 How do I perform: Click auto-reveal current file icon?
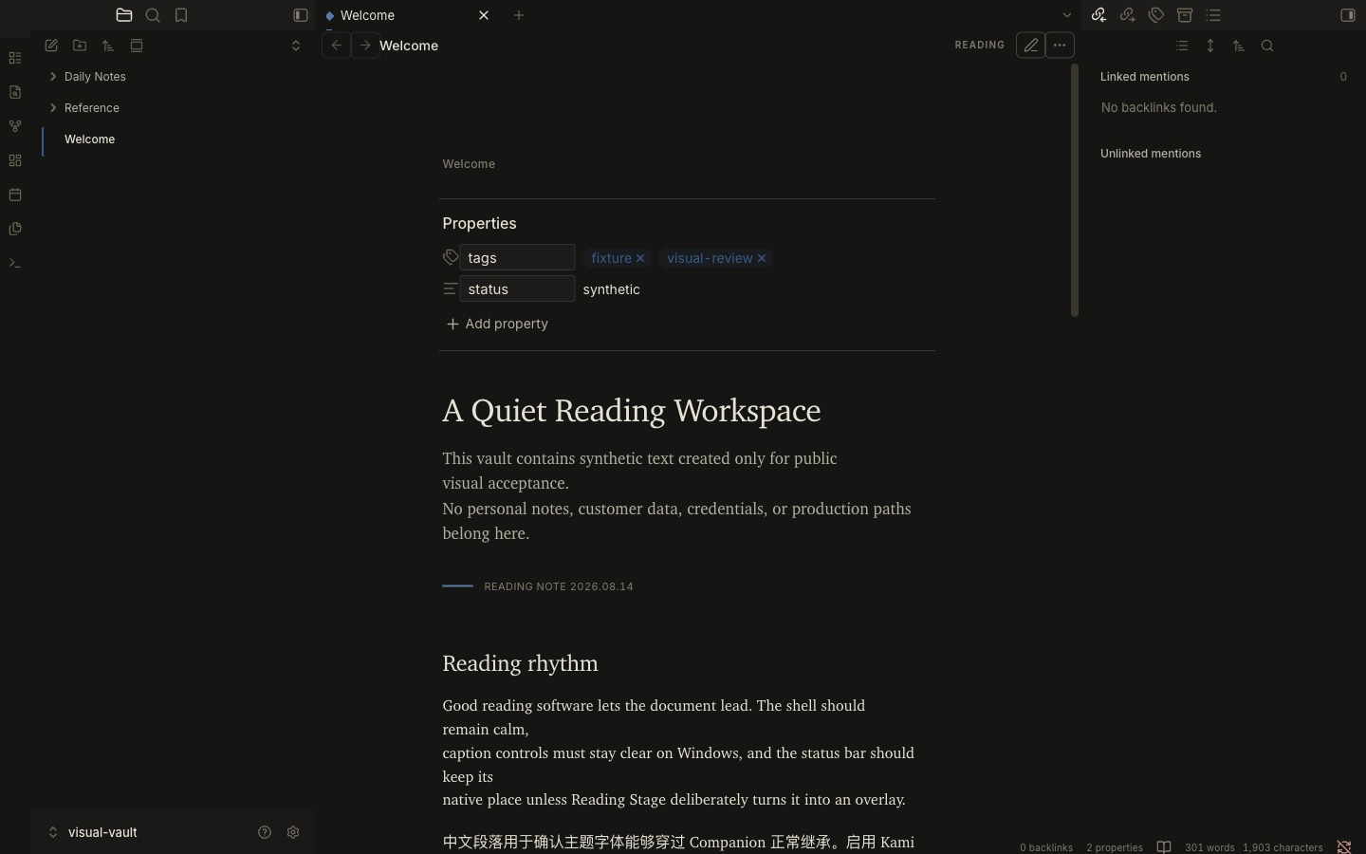[x=137, y=46]
